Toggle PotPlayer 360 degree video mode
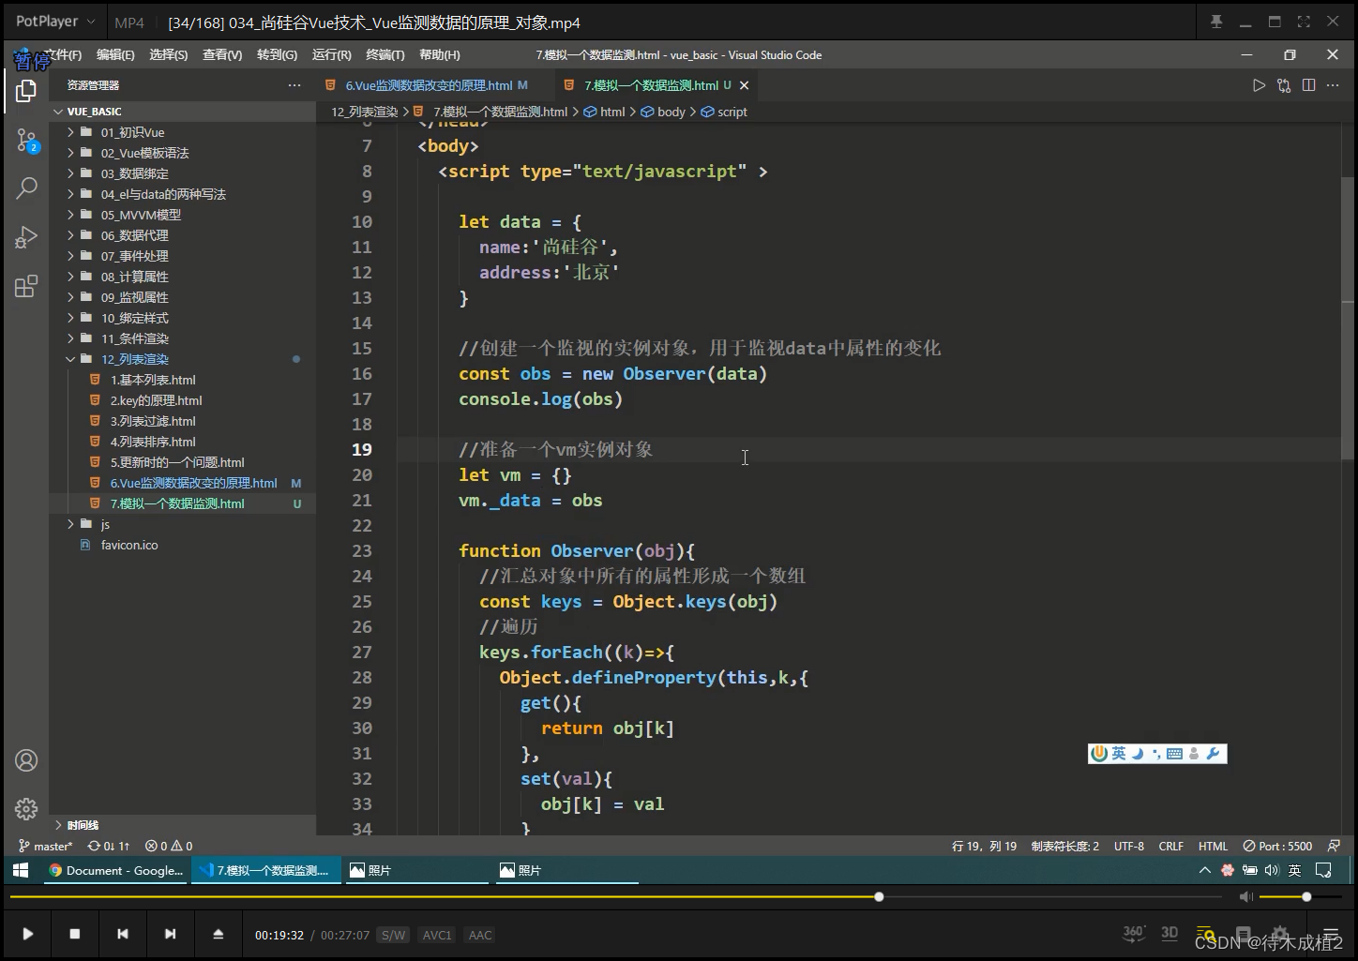This screenshot has width=1358, height=961. point(1134,933)
